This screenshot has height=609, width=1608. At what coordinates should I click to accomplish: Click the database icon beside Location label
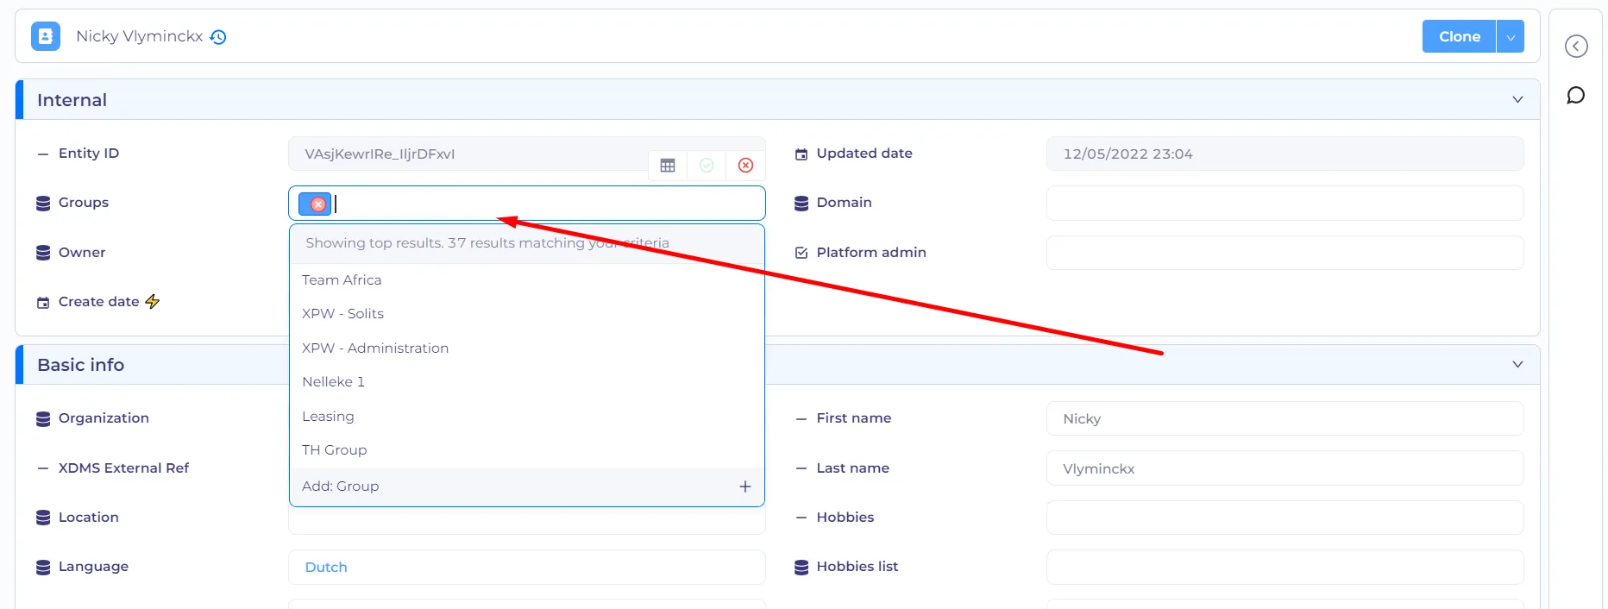click(43, 518)
